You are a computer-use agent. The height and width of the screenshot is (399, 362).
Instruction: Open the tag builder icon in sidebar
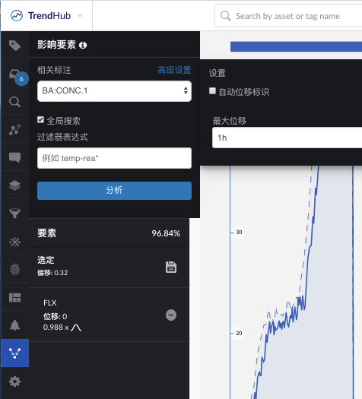tap(14, 46)
